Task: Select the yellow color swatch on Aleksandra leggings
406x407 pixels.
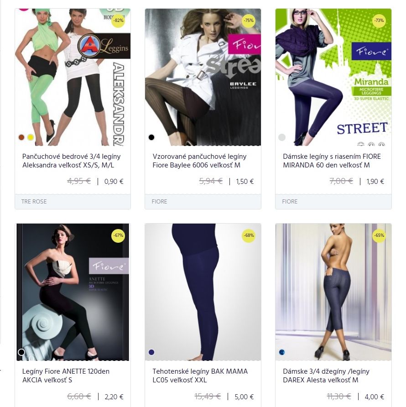Action: click(31, 137)
